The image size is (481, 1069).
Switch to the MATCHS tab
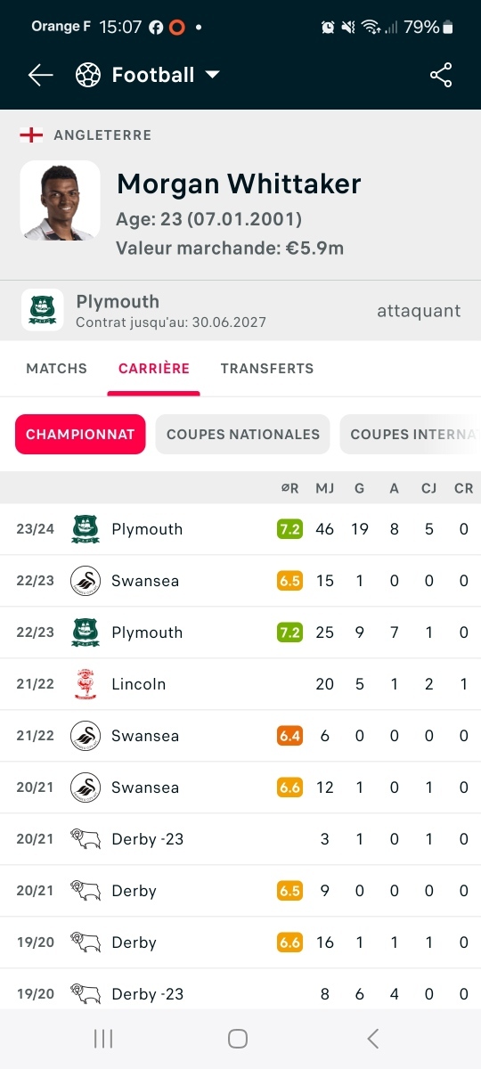(x=57, y=368)
